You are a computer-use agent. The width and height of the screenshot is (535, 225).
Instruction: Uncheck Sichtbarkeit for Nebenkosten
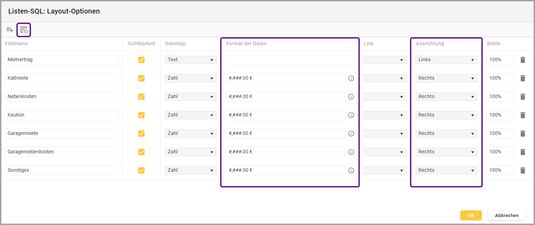point(141,97)
